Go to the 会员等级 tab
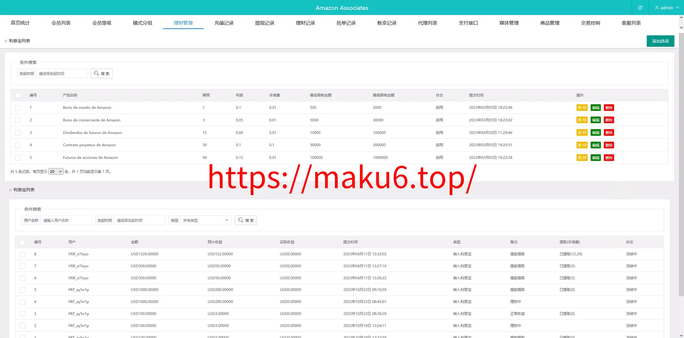 [x=102, y=23]
